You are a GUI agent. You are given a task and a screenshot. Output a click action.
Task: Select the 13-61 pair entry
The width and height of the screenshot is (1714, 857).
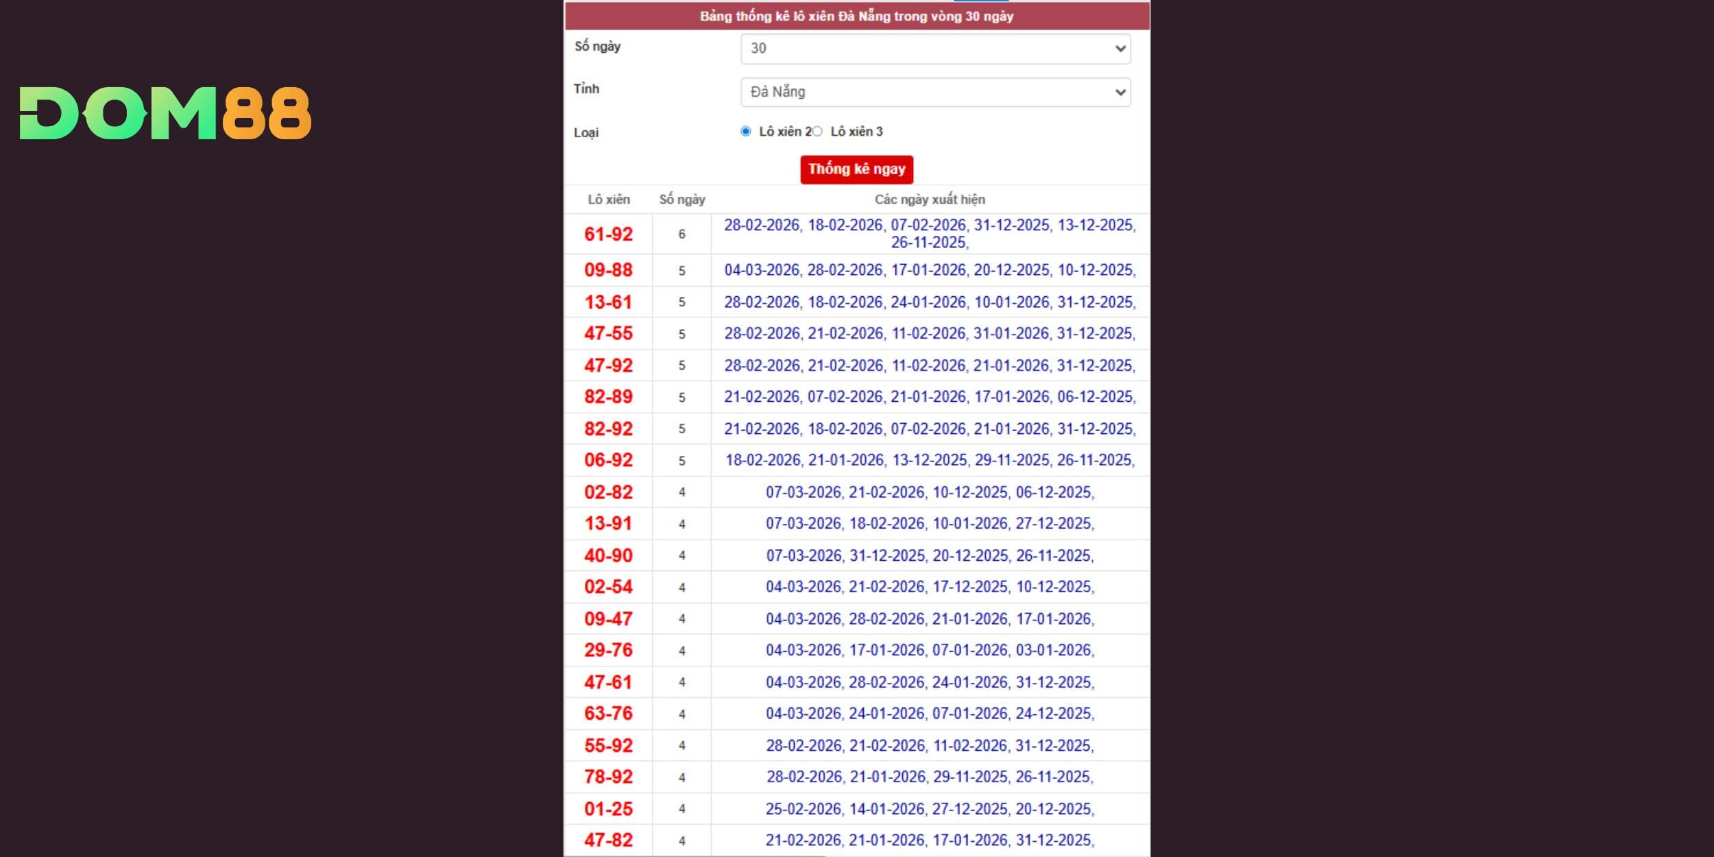coord(608,302)
